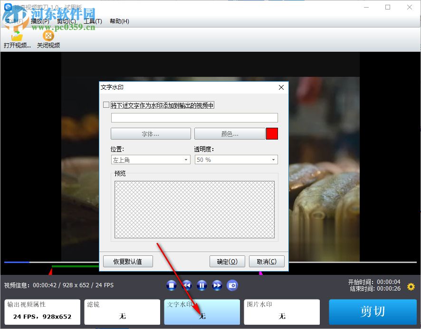Click the green selection range bar
This screenshot has height=329, width=421.
point(76,266)
